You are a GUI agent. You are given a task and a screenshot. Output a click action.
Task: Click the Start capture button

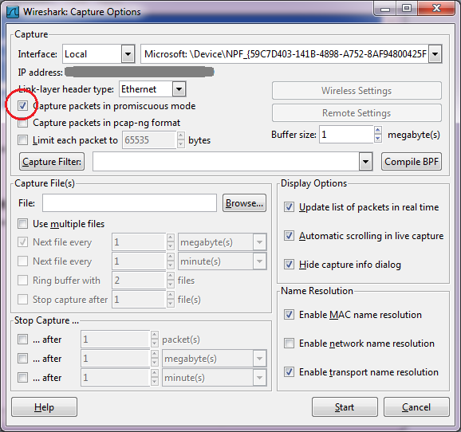pos(345,407)
